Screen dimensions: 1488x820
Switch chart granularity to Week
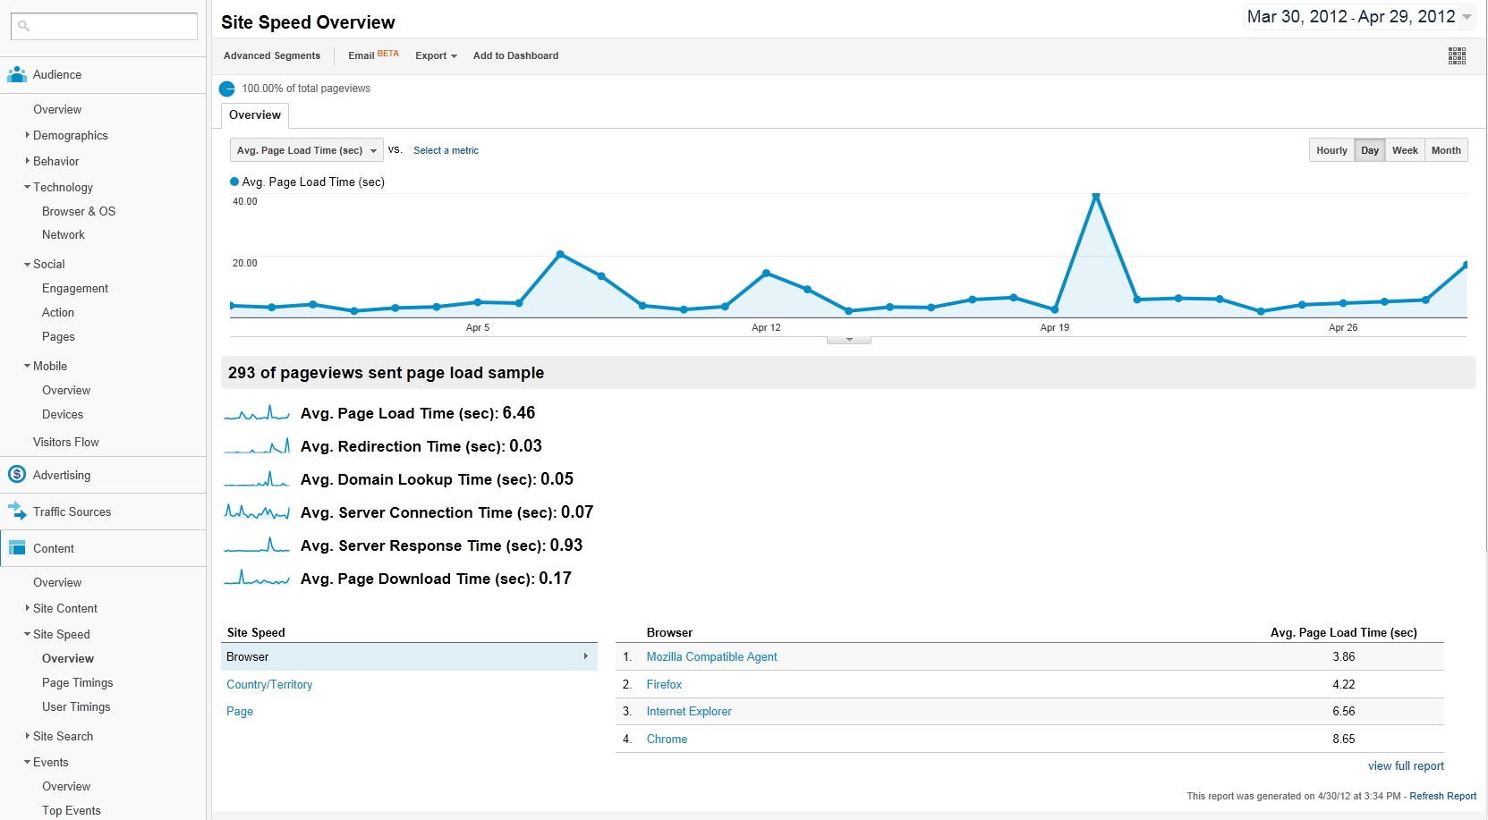tap(1405, 149)
